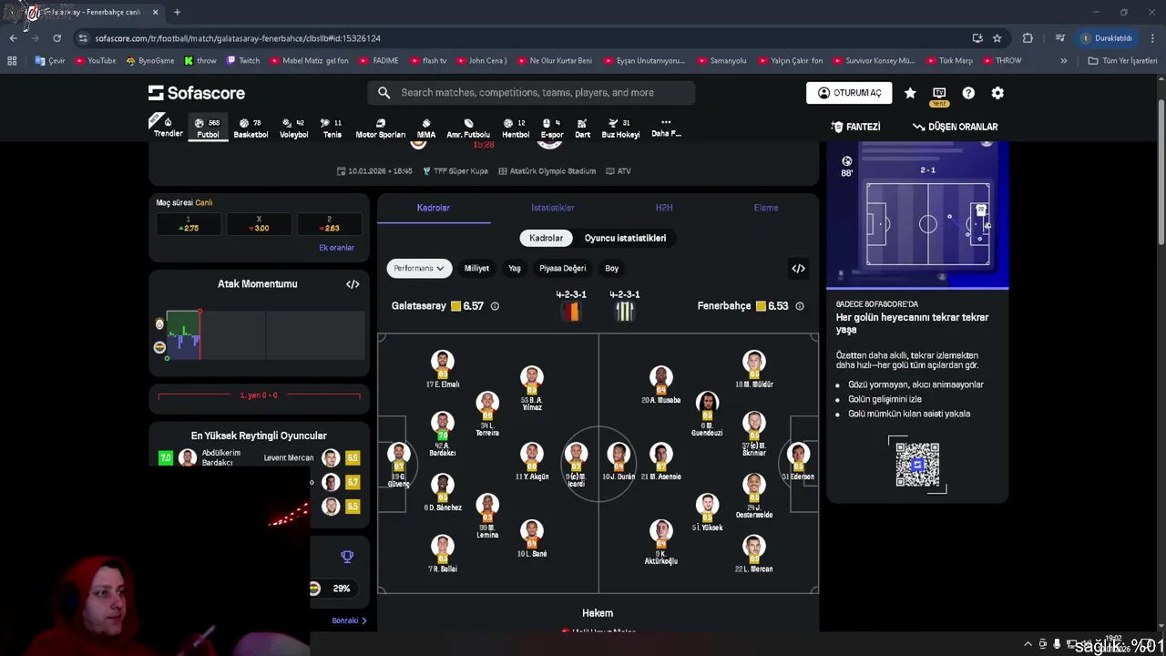Open player L. Sané on pitch
The image size is (1166, 656).
tap(532, 539)
